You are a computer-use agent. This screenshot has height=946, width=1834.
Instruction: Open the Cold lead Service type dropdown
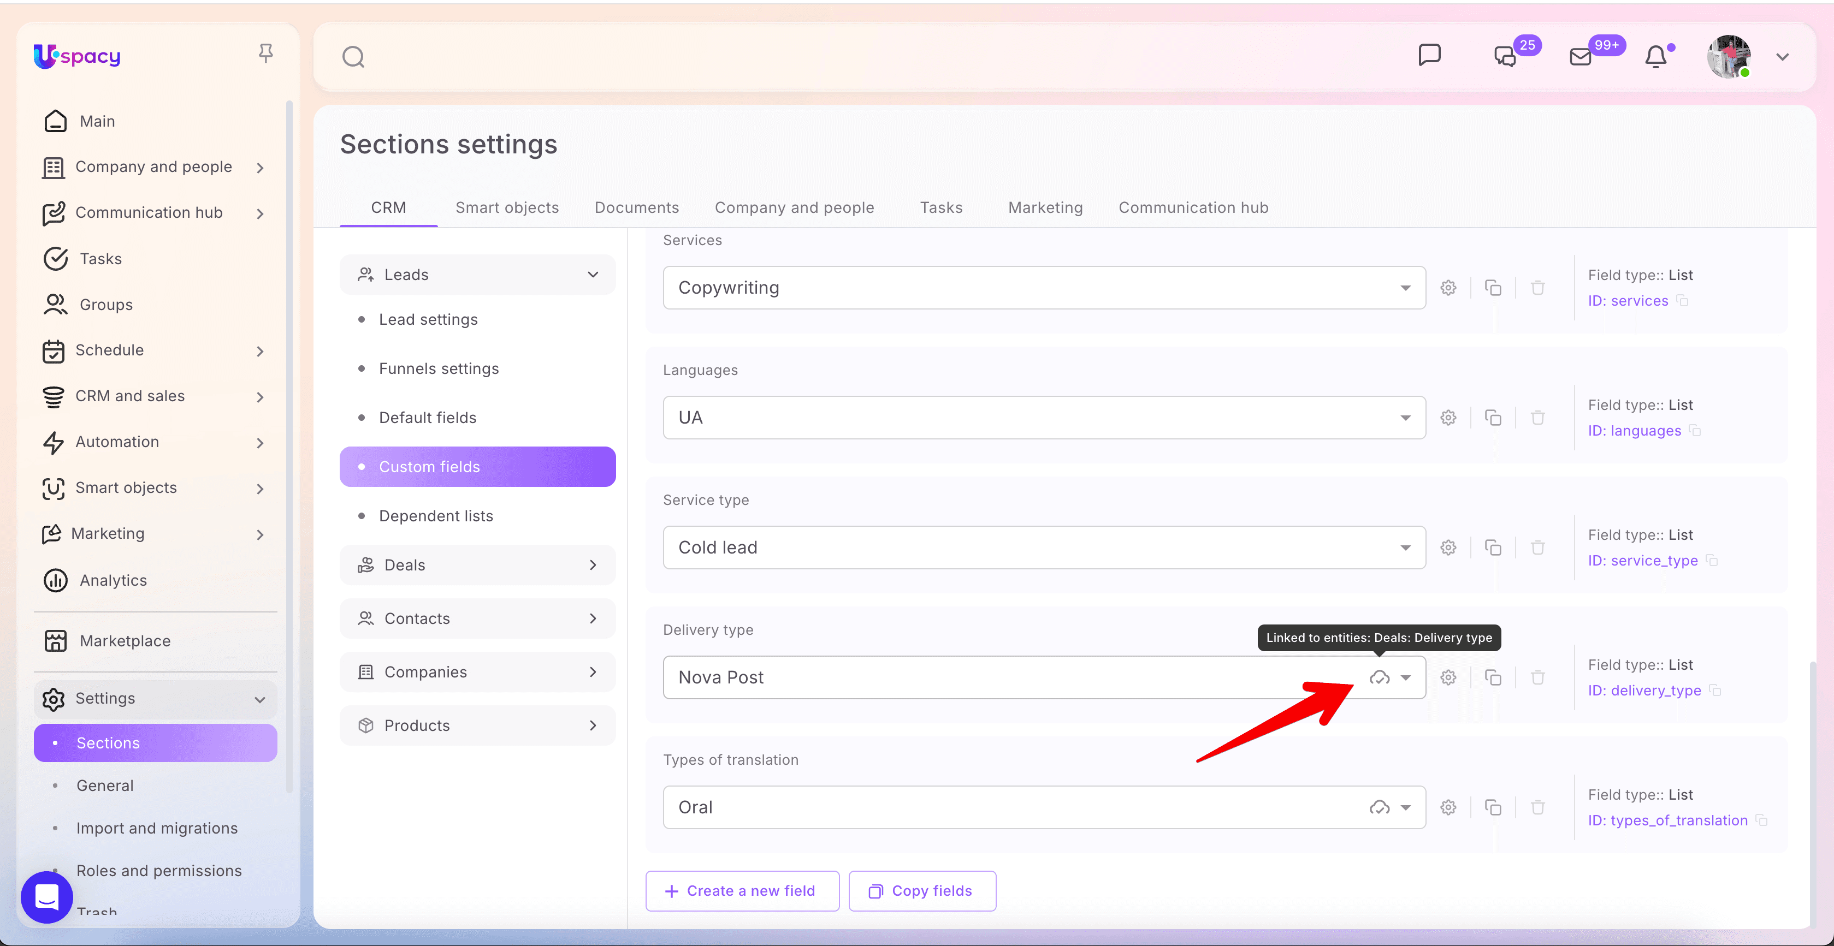(x=1044, y=548)
